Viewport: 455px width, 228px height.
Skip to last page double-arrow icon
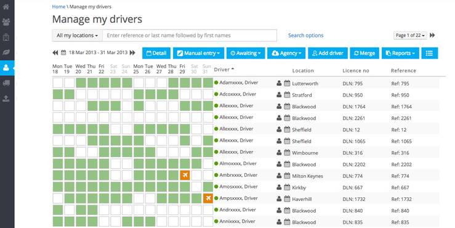click(432, 35)
